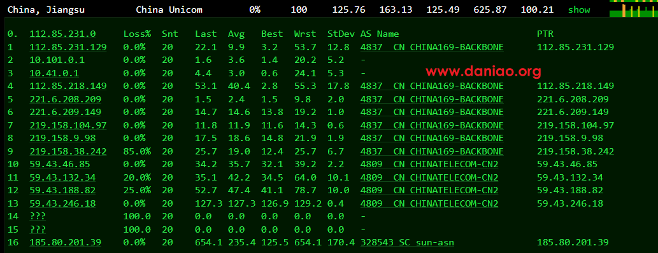658x253 pixels.
Task: Click the ??? link on hop 14
Action: (38, 217)
